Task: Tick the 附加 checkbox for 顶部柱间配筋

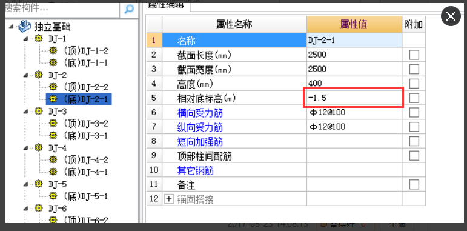Action: tap(414, 155)
